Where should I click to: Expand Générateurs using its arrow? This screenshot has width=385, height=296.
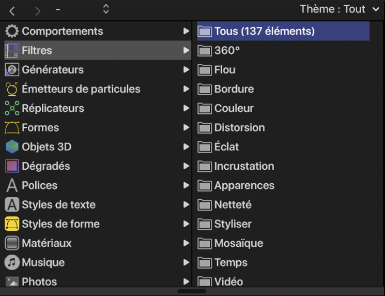[x=187, y=69]
